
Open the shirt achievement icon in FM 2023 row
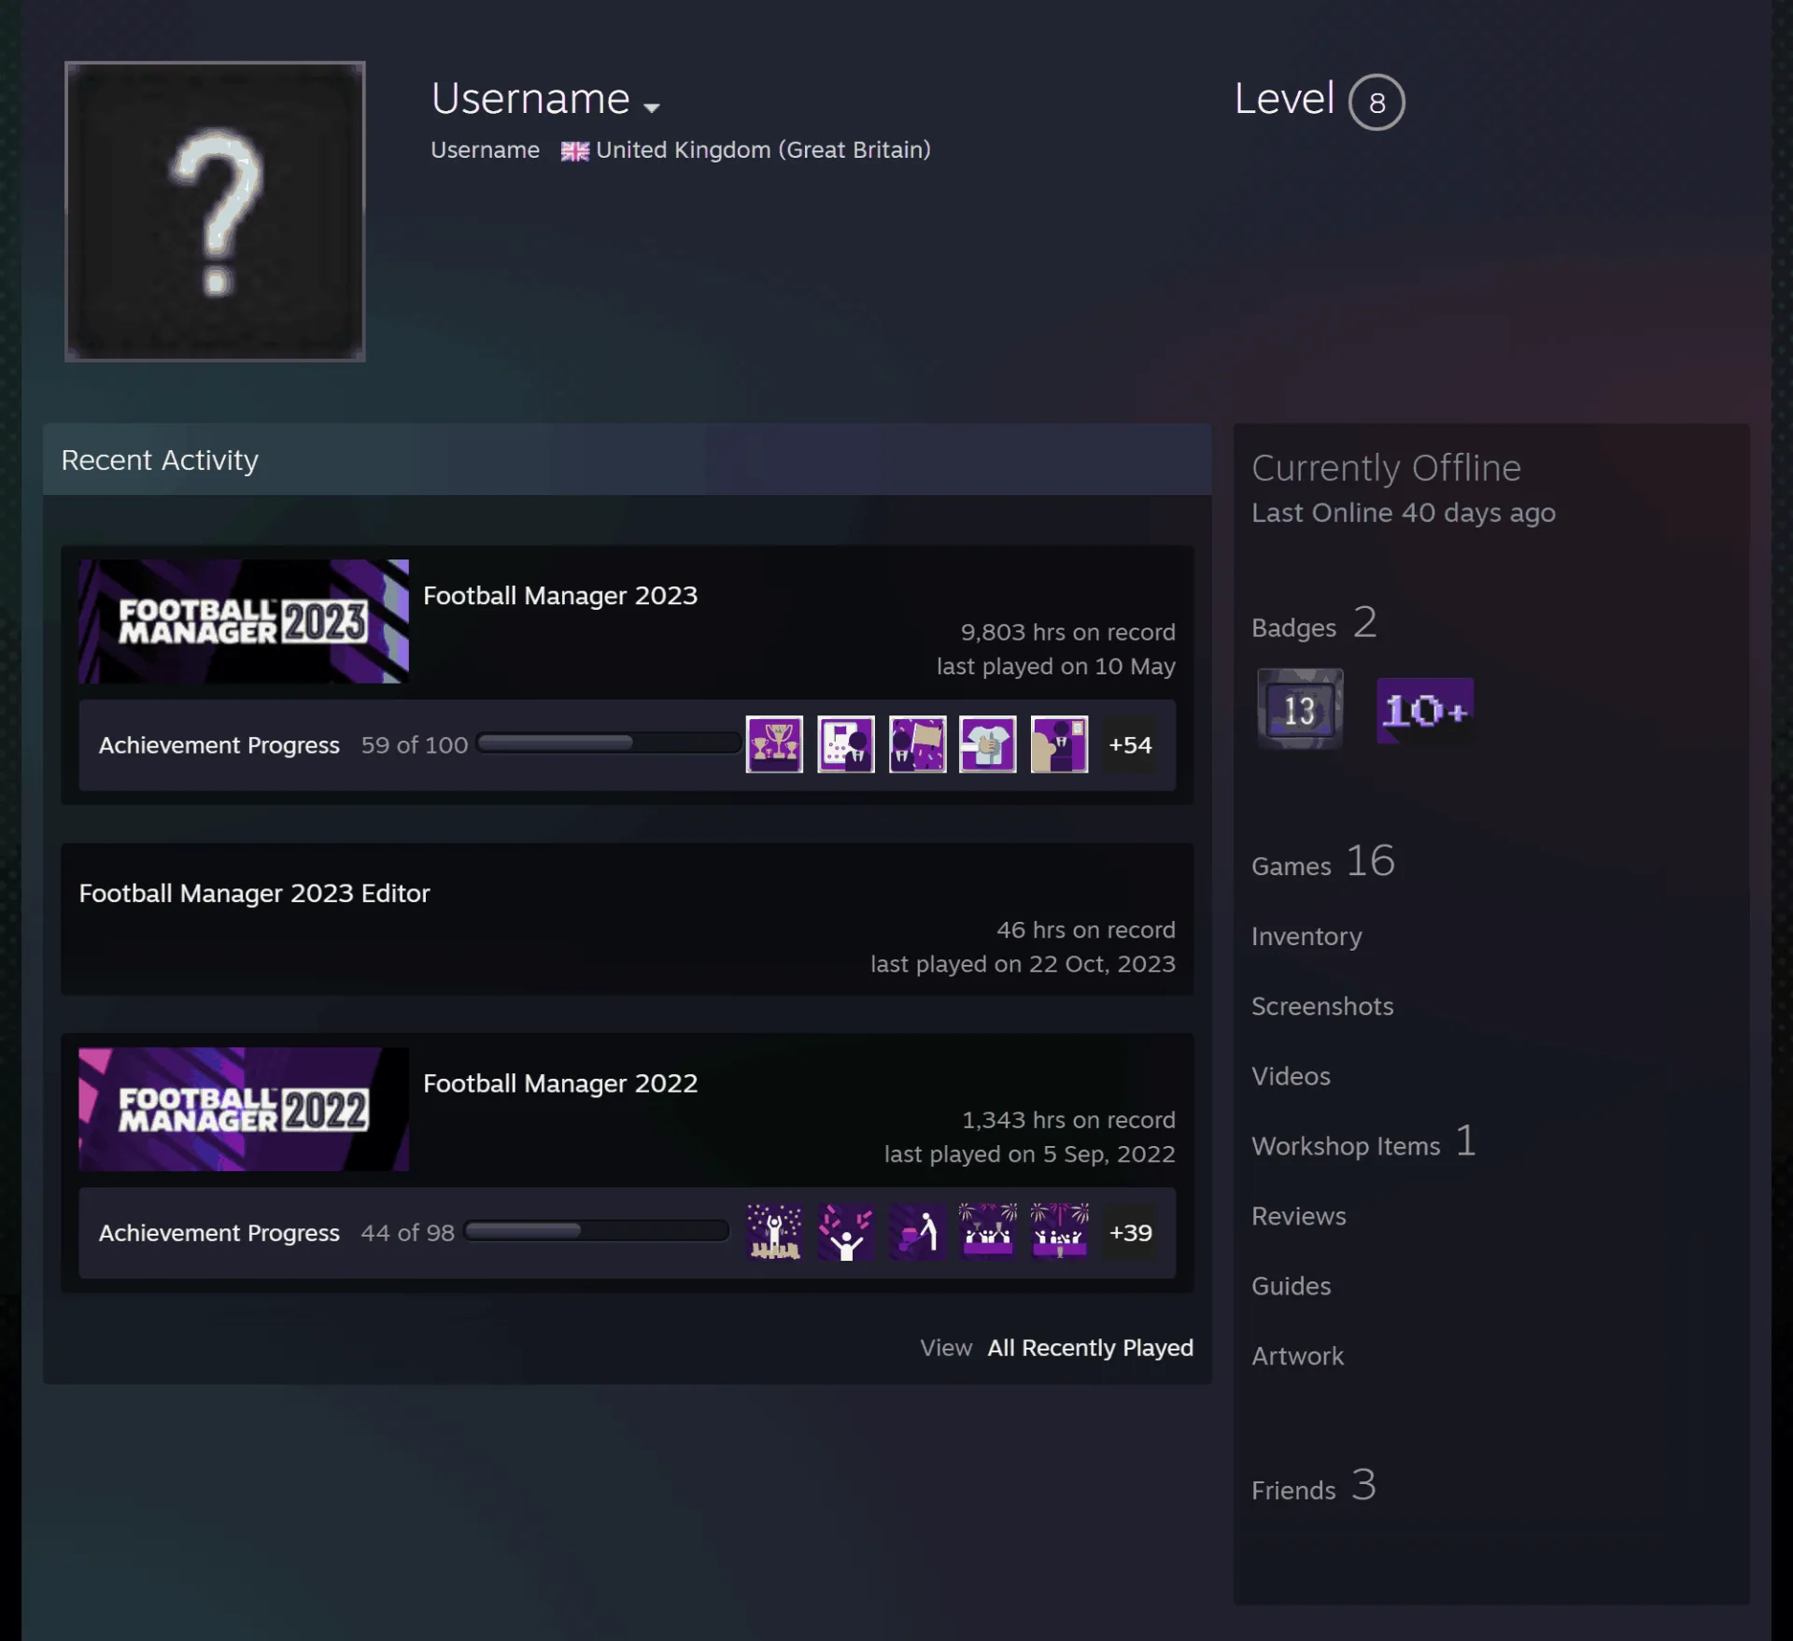988,744
